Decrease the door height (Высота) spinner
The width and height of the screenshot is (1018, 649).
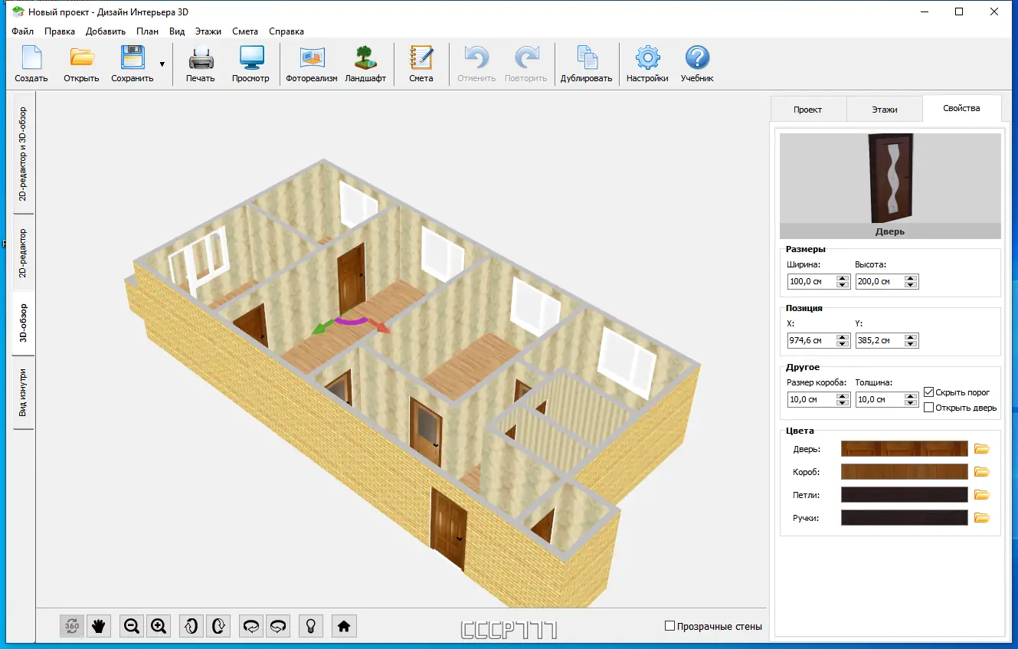(911, 285)
